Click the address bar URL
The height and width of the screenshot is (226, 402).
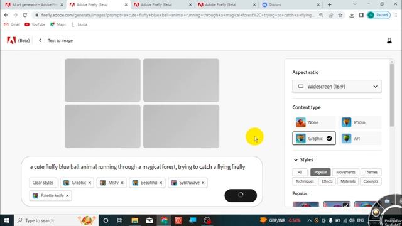(177, 15)
